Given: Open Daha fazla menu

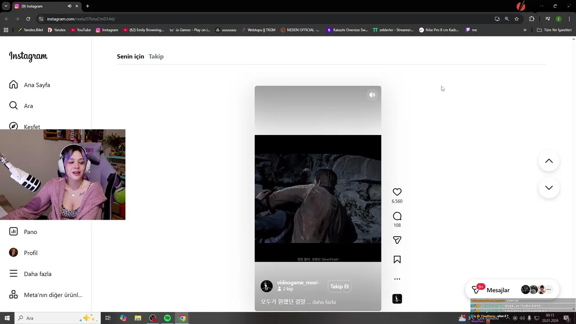Looking at the screenshot, I should (31, 274).
